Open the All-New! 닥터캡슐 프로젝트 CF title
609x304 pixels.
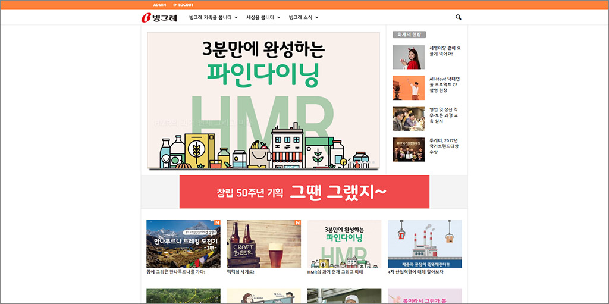coord(445,84)
